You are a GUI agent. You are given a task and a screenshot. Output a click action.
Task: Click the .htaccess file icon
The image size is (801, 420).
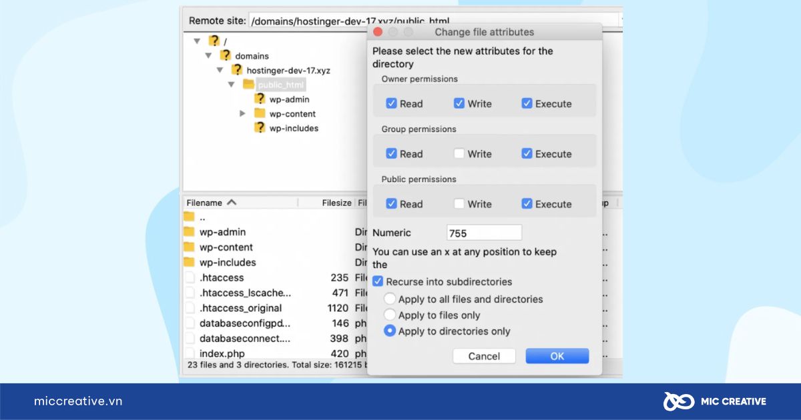tap(189, 277)
